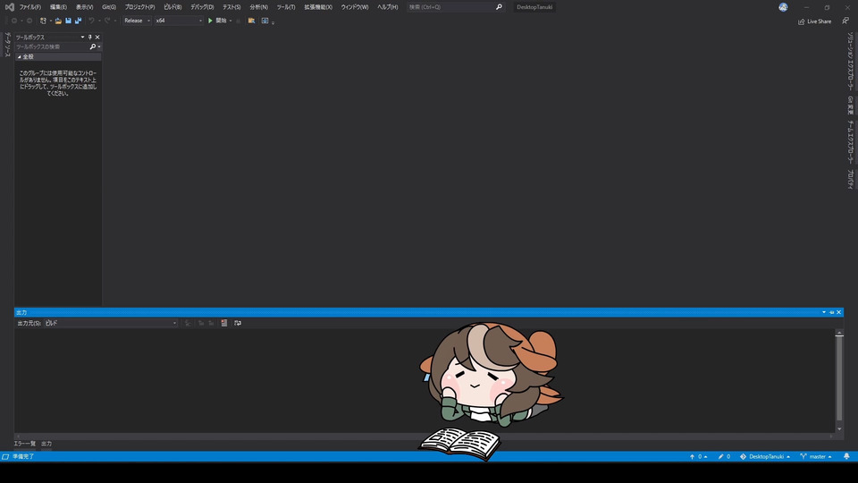Click the undo arrow icon
The height and width of the screenshot is (483, 858).
(x=91, y=21)
